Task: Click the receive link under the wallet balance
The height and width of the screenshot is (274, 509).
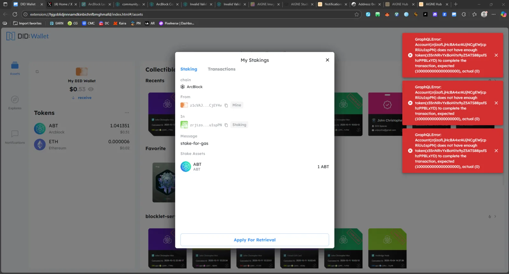Action: (x=82, y=98)
